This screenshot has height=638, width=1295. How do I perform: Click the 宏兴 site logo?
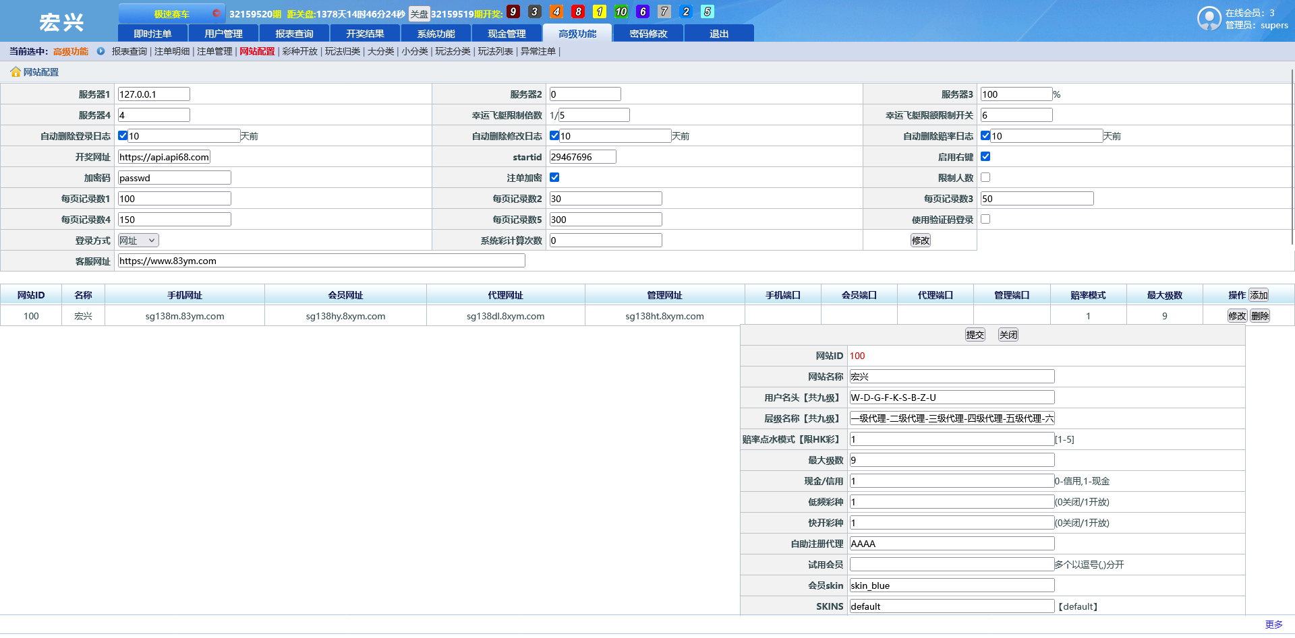click(x=61, y=22)
